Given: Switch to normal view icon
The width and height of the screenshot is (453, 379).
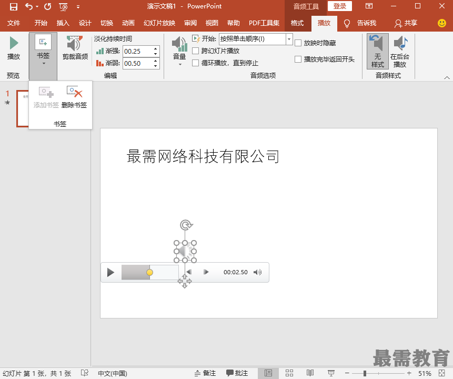Looking at the screenshot, I should click(268, 373).
